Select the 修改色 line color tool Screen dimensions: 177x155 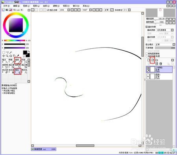click(x=24, y=71)
